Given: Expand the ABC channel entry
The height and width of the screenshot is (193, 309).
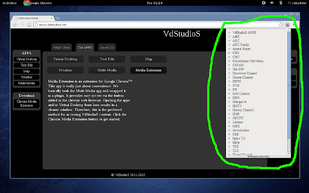Looking at the screenshot, I should 229,41.
